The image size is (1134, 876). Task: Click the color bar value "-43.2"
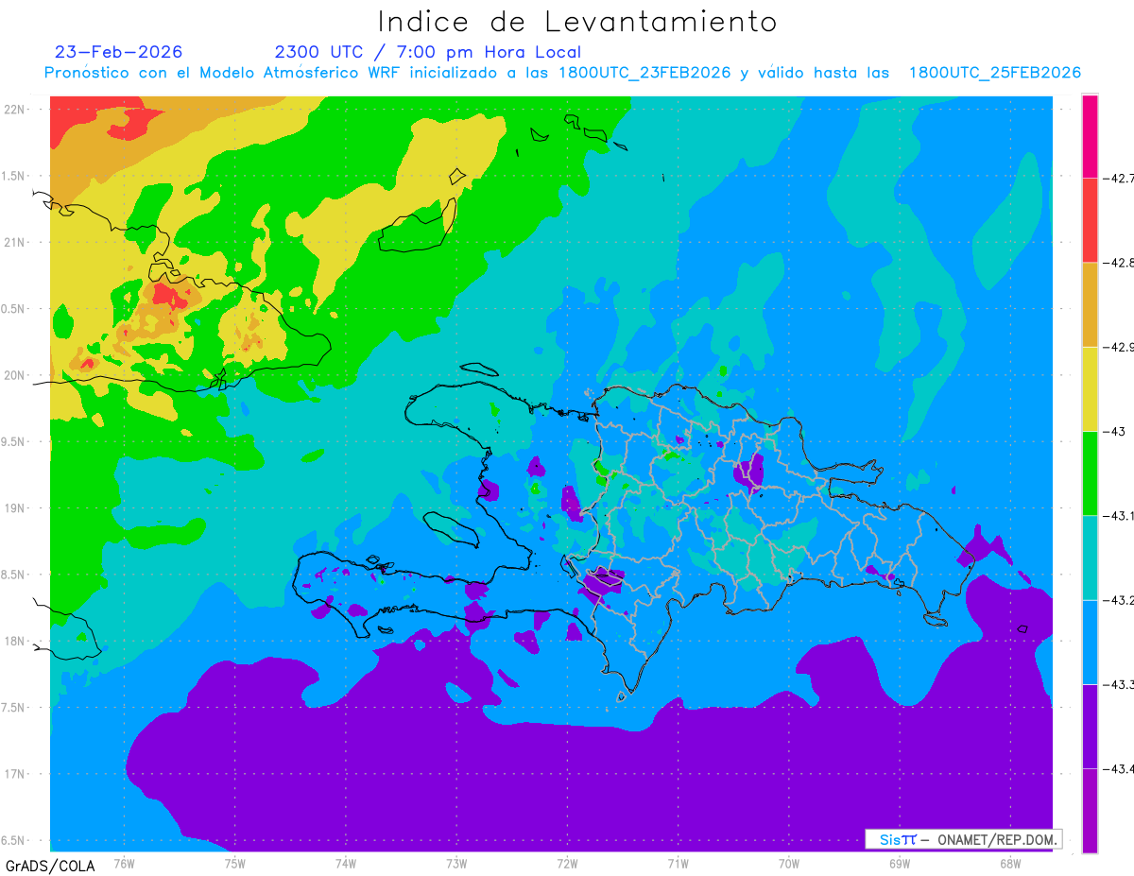pyautogui.click(x=1117, y=600)
